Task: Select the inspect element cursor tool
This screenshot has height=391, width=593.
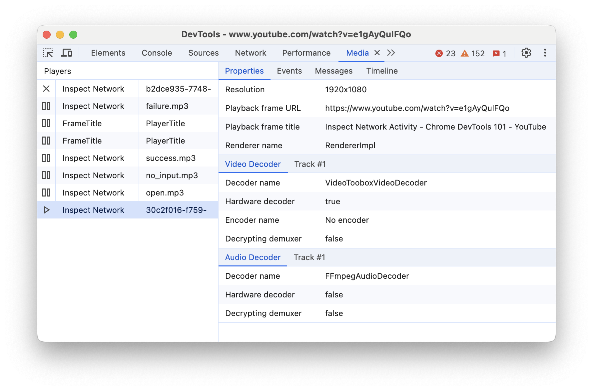Action: [48, 53]
